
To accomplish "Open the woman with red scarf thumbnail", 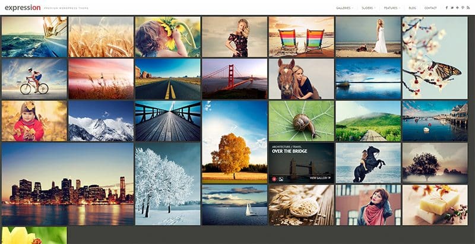I will (x=368, y=205).
